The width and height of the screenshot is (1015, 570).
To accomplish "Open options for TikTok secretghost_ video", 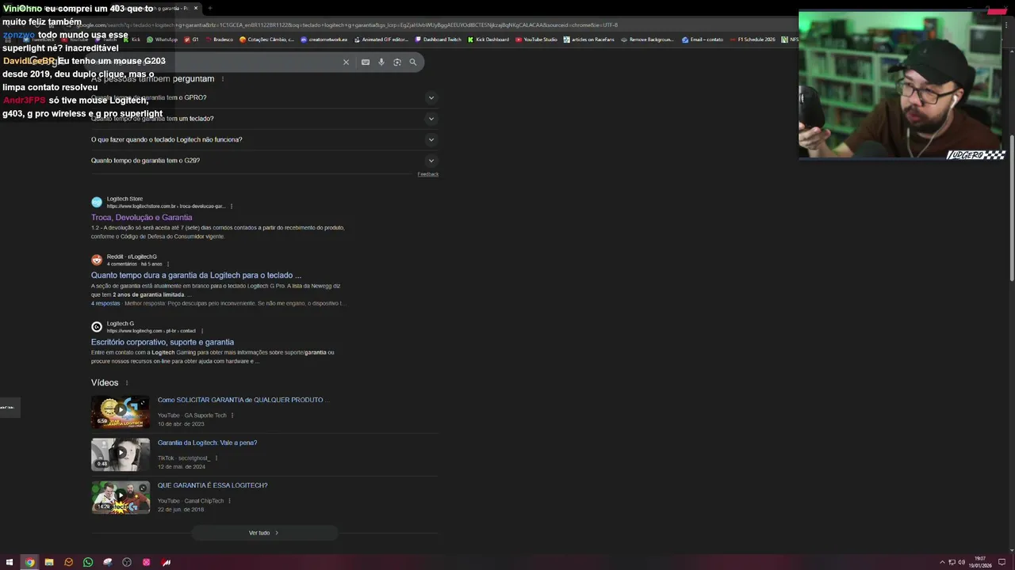I will [x=216, y=458].
